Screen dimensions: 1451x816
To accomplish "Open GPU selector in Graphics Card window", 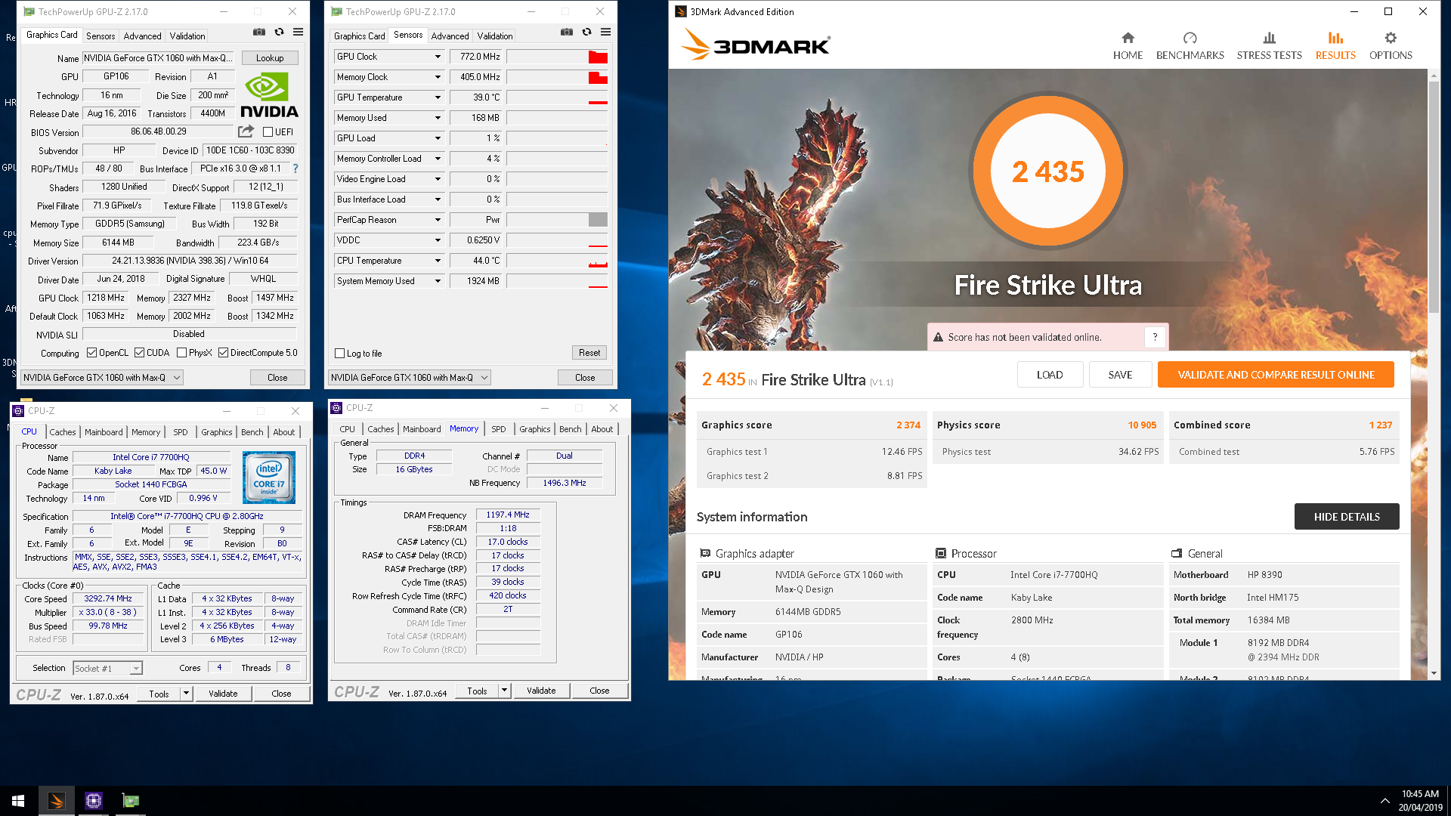I will click(102, 377).
